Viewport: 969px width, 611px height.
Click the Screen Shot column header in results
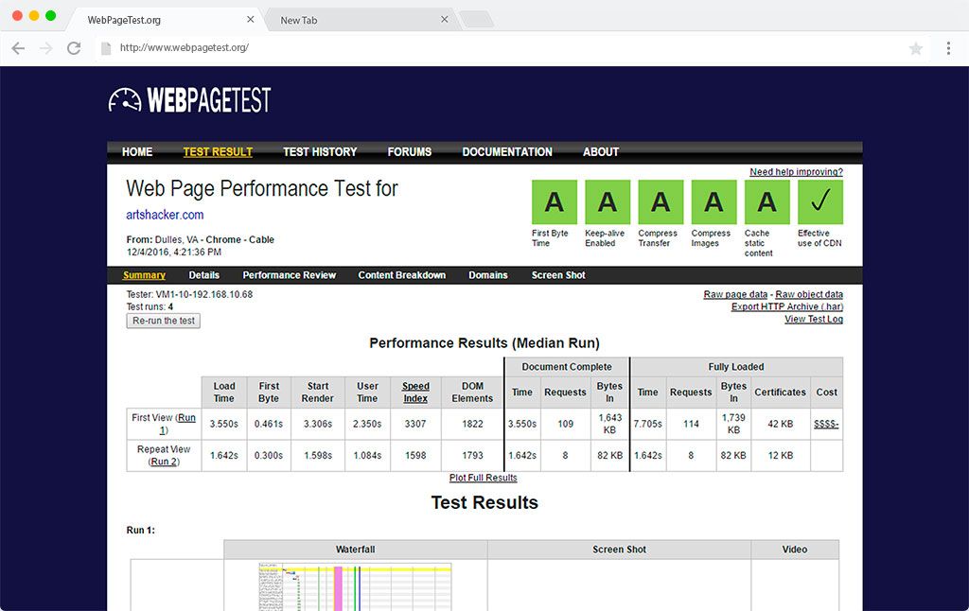[619, 550]
